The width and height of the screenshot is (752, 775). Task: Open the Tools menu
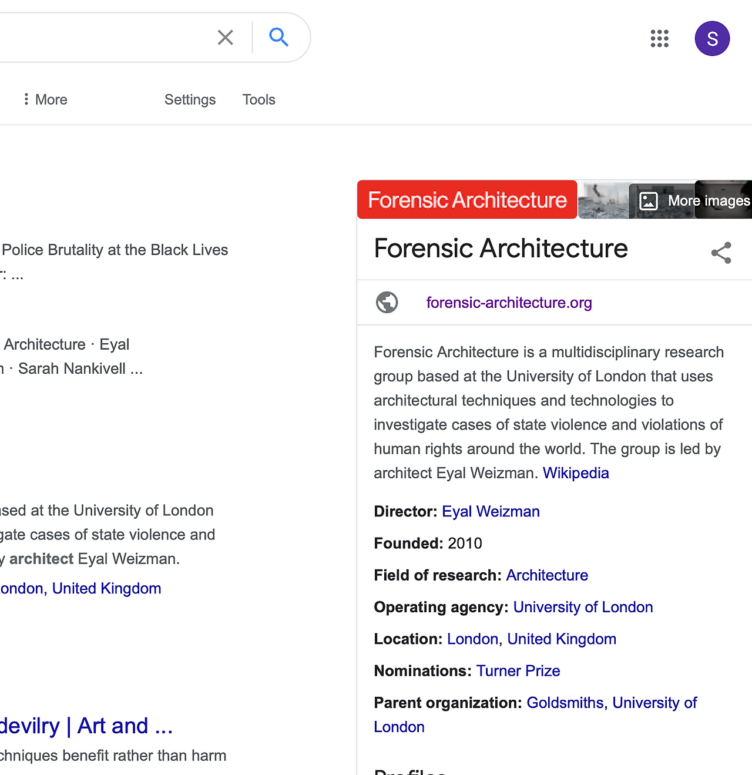[258, 100]
